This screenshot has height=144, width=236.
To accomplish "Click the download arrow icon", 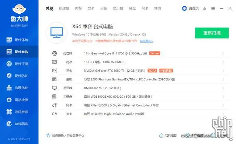I will pos(205,8).
